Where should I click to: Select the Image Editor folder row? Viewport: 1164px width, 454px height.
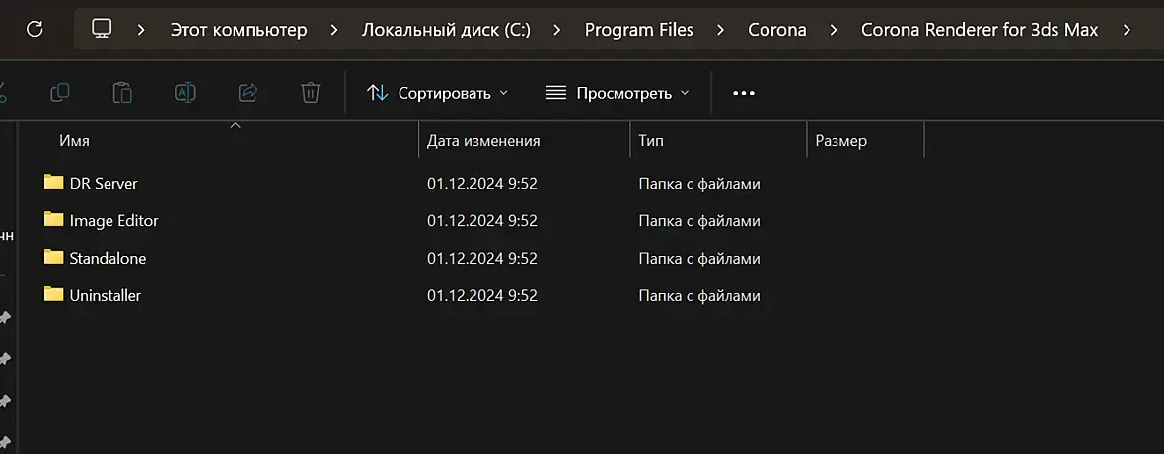point(113,221)
